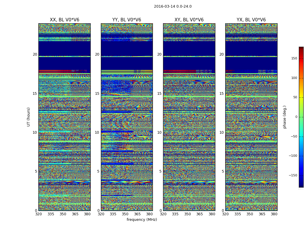
Task: Click the "350" frequency tick under YY panel
Action: [x=125, y=214]
